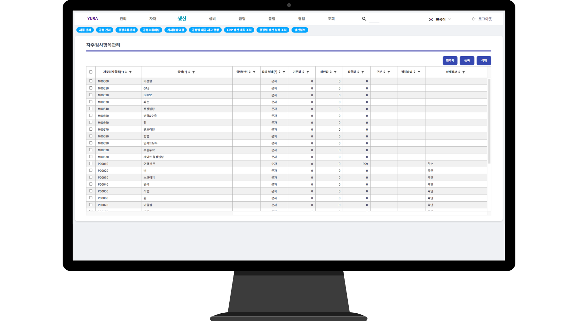Toggle the select-all header checkbox
Screen dimensions: 578x321
point(91,72)
